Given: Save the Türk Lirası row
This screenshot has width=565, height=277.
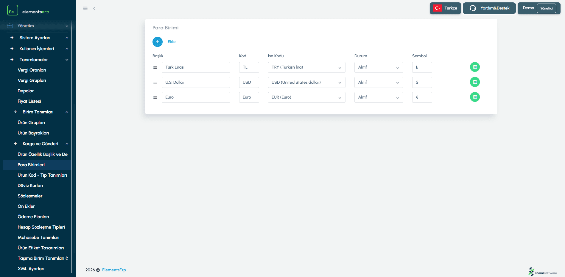Looking at the screenshot, I should pos(475,67).
